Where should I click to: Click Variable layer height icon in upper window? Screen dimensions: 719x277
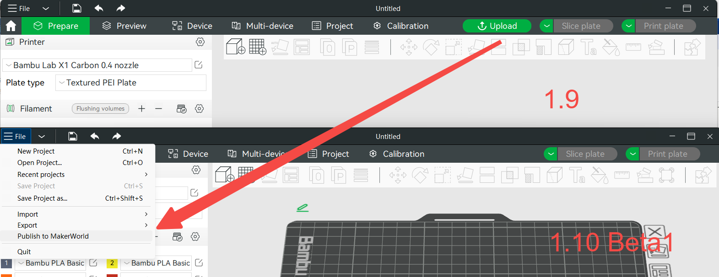point(372,47)
